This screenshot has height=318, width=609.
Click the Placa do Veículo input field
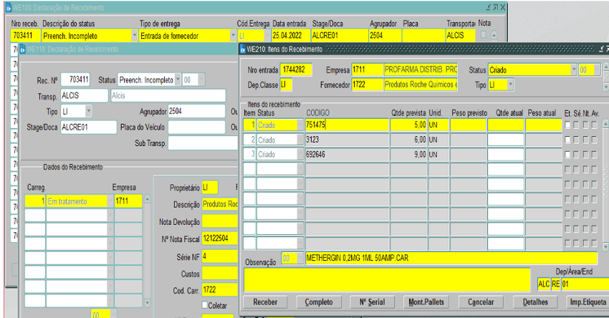coord(197,127)
